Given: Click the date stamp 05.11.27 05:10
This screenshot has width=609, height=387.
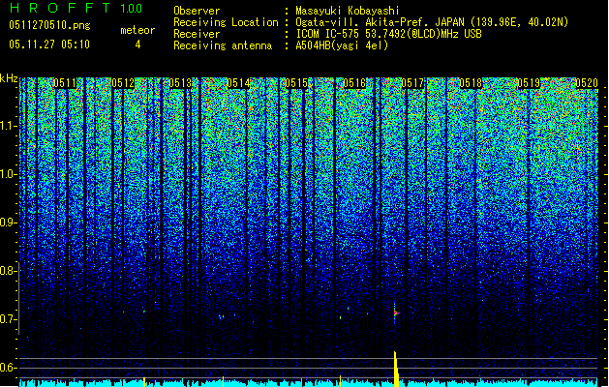Looking at the screenshot, I should 49,45.
